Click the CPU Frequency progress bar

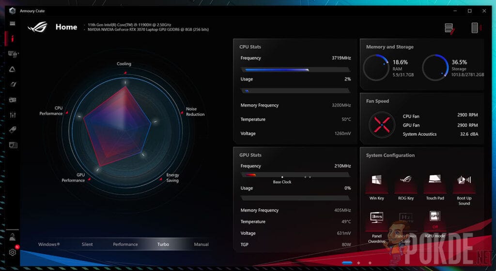(x=295, y=70)
